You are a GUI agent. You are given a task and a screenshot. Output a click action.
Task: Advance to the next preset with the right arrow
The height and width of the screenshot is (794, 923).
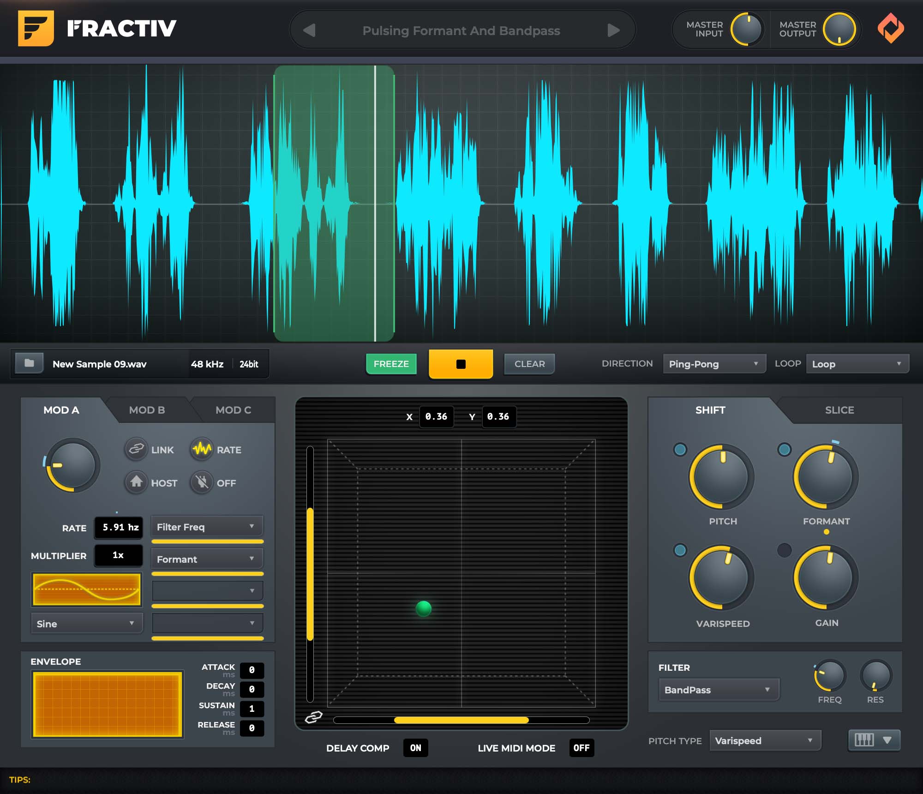click(x=614, y=30)
